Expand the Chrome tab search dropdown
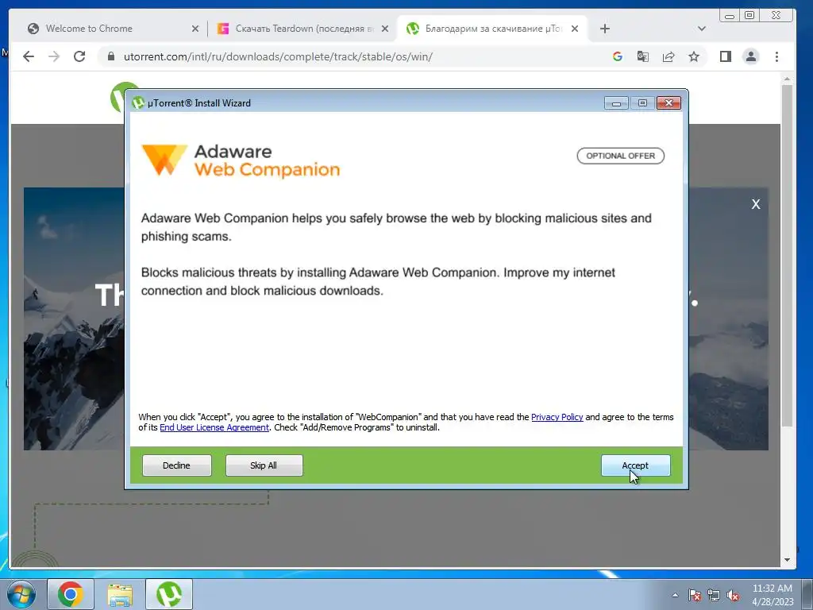813x610 pixels. pyautogui.click(x=702, y=29)
